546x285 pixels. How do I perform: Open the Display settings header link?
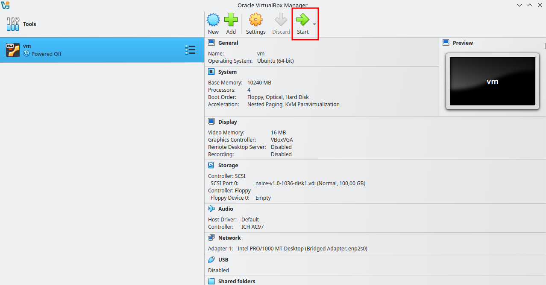pos(227,122)
